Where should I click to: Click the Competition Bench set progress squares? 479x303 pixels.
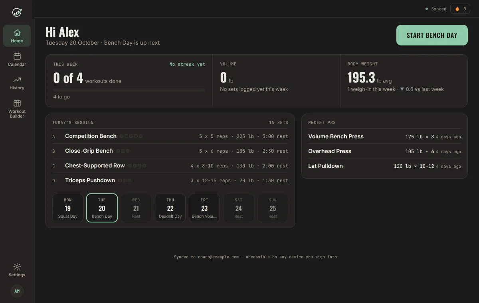pos(131,136)
